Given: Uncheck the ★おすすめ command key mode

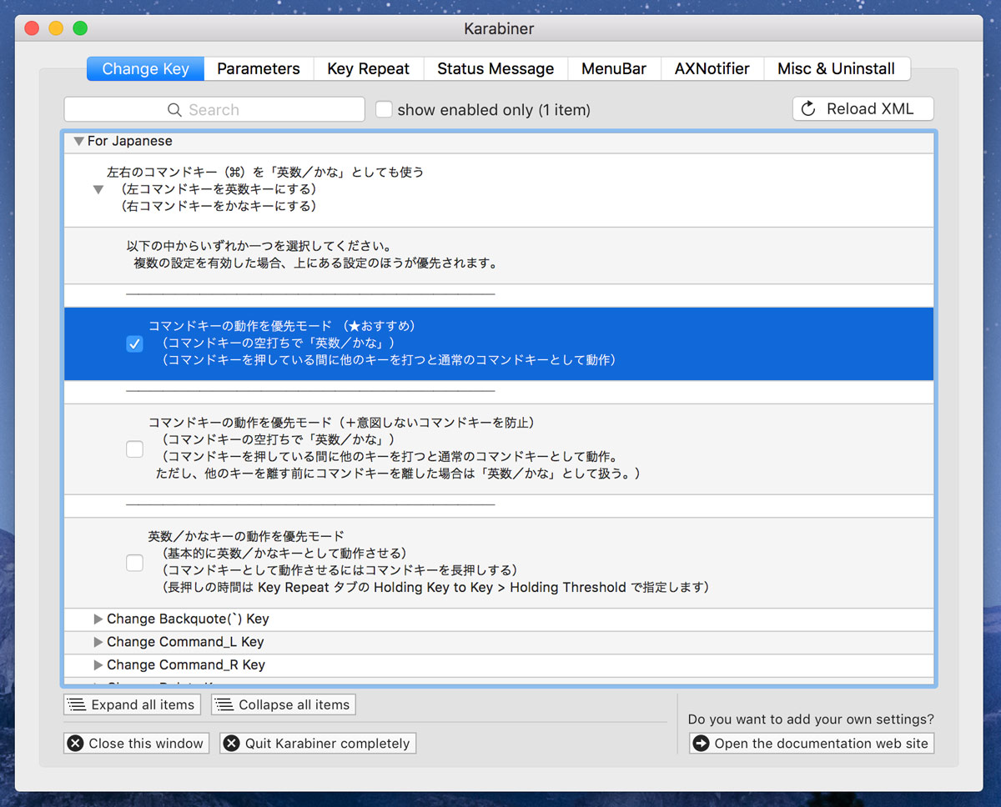Looking at the screenshot, I should click(134, 343).
